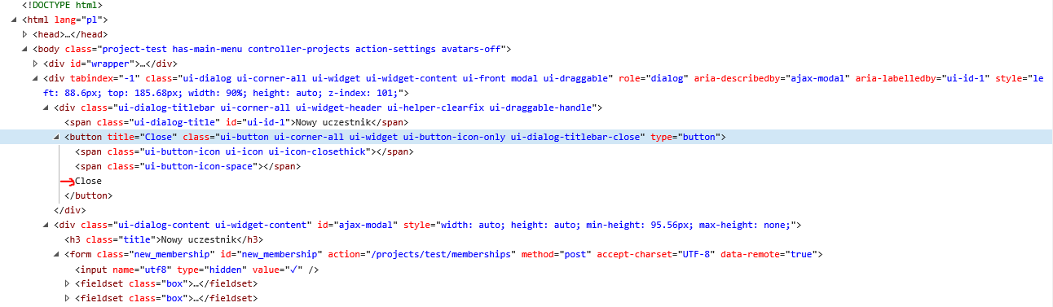Collapse the ajax-modal content div

[46, 225]
